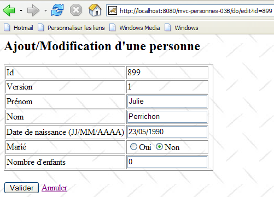Go back with the green Back arrow

click(9, 10)
